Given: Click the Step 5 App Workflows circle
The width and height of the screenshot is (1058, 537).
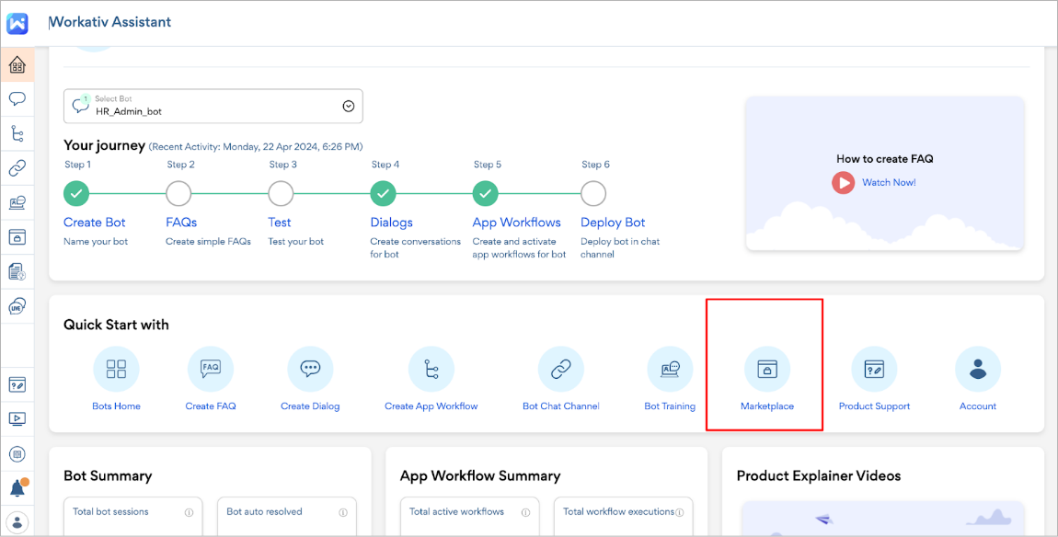Looking at the screenshot, I should [x=485, y=194].
